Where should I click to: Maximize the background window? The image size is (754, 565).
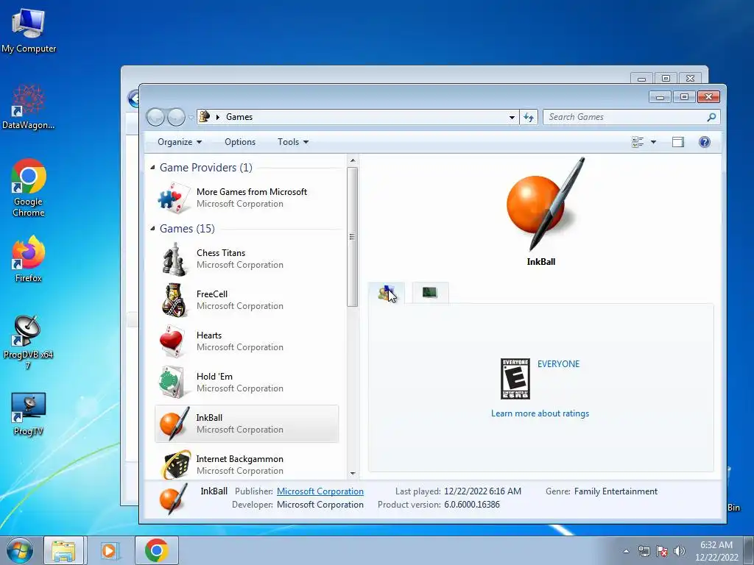pos(666,78)
